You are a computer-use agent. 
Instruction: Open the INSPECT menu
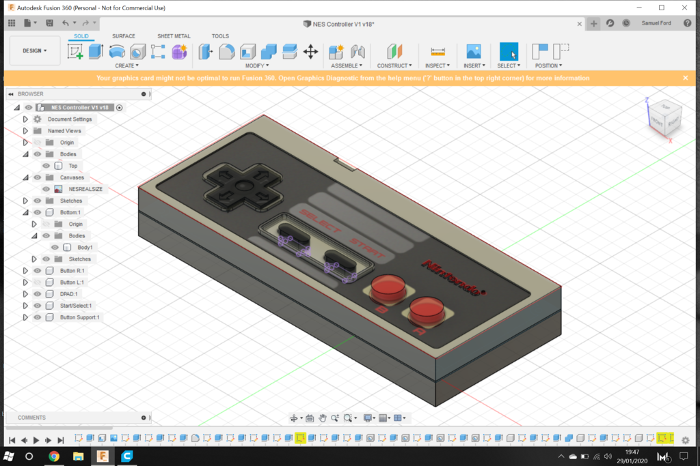pos(437,65)
